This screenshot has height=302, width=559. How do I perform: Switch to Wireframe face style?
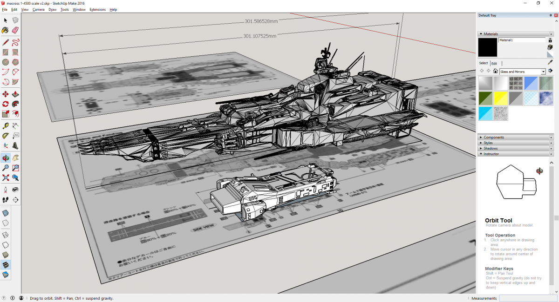coord(6,235)
